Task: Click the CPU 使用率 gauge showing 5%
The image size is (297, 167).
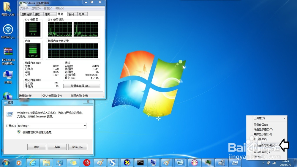Action: [x=33, y=29]
